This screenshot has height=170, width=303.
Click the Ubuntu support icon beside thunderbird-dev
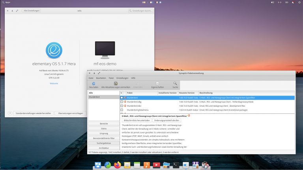[x=125, y=105]
